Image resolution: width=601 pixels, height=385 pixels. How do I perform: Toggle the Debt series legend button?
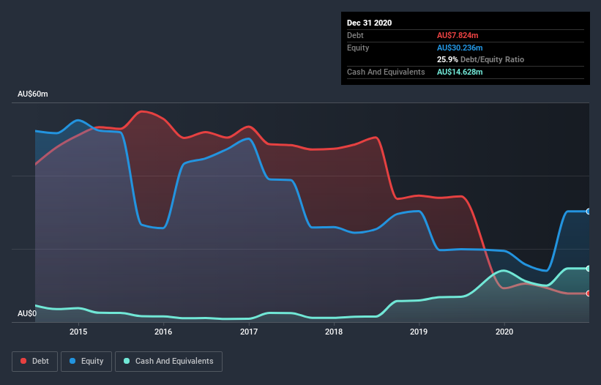[35, 362]
